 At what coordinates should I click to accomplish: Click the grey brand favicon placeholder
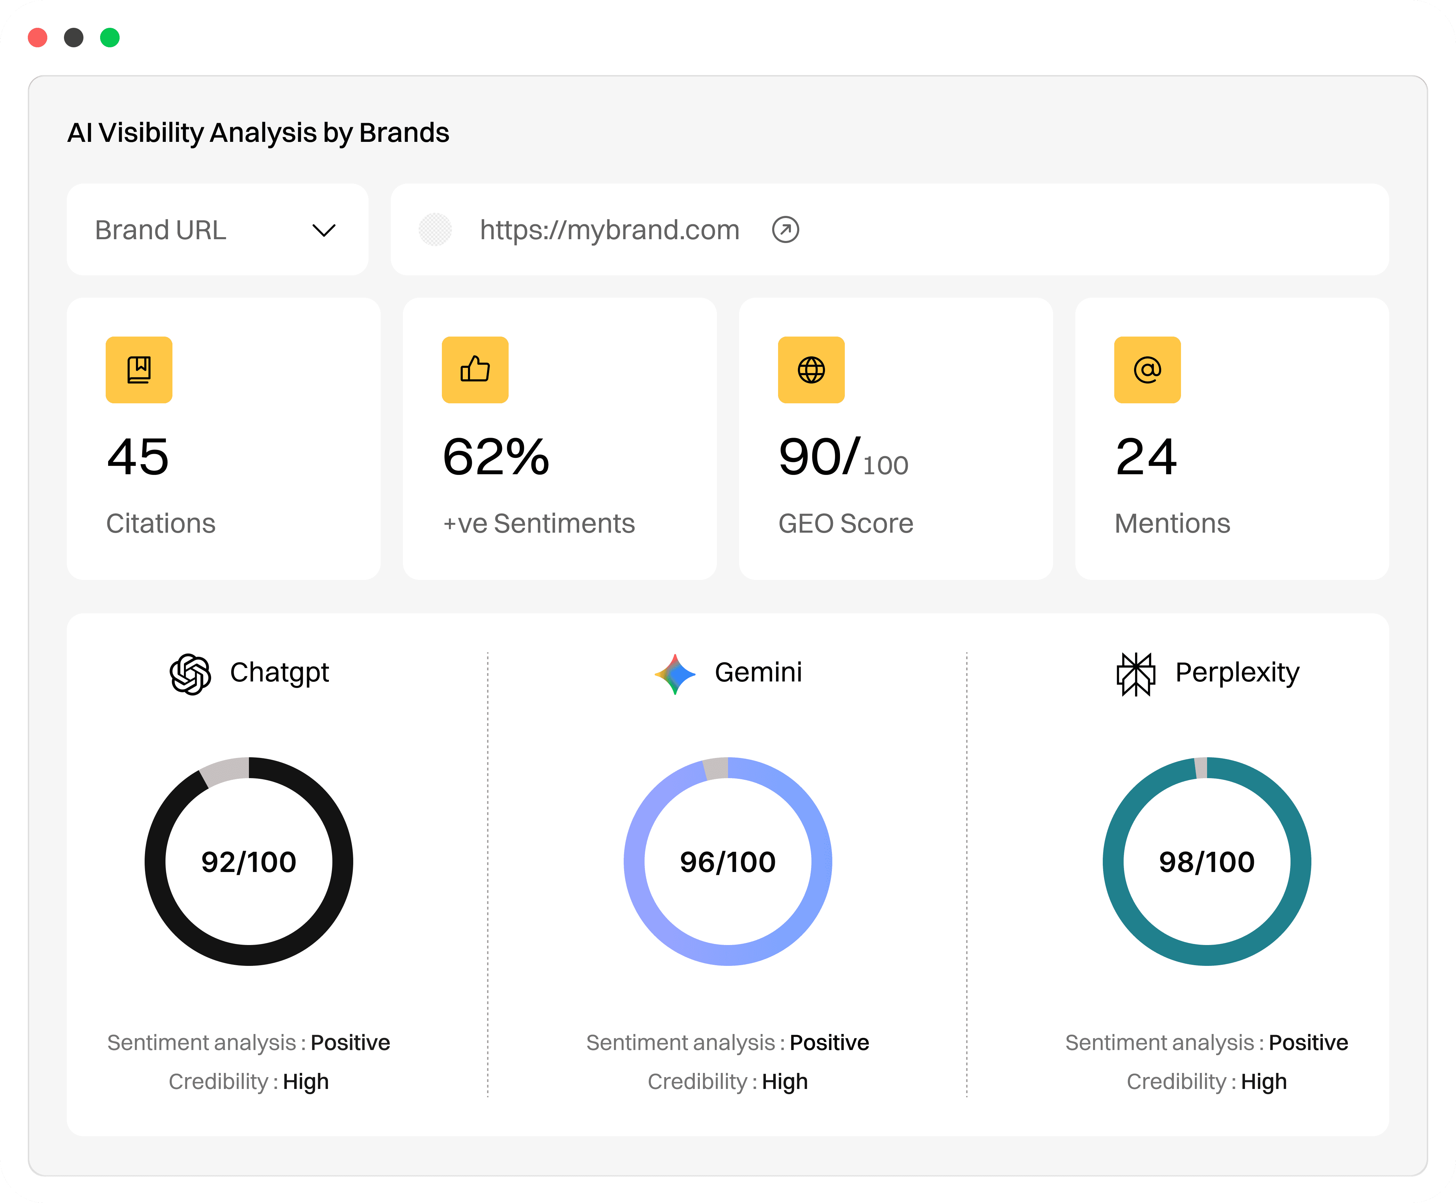tap(435, 229)
